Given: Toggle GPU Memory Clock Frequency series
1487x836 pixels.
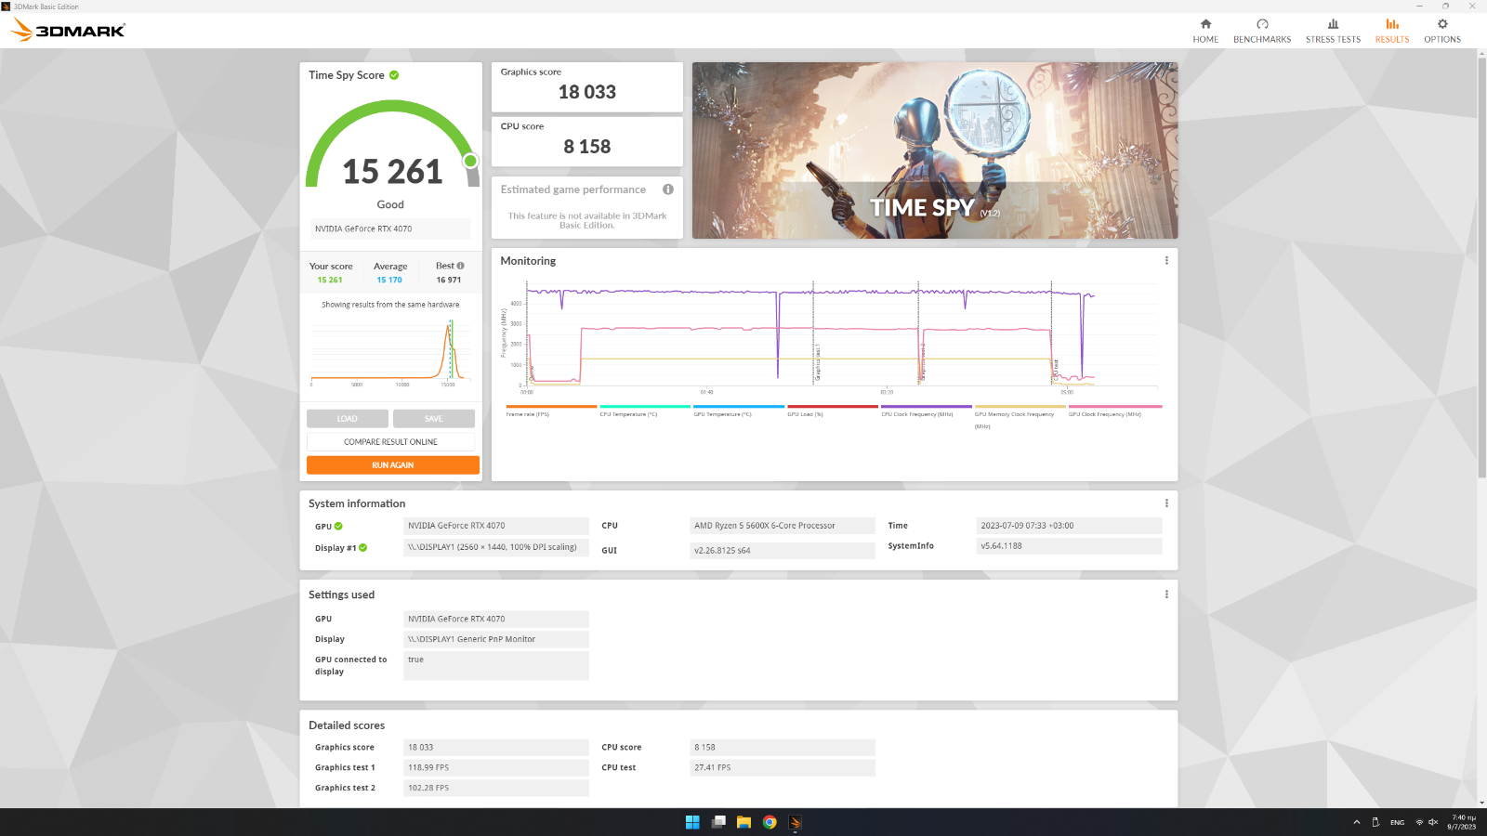Looking at the screenshot, I should (1020, 416).
